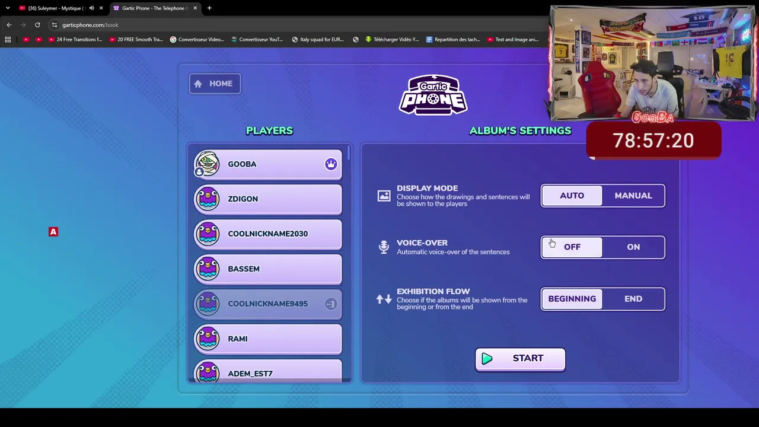Click the COOLNICKNAME2030 player name

[x=268, y=234]
